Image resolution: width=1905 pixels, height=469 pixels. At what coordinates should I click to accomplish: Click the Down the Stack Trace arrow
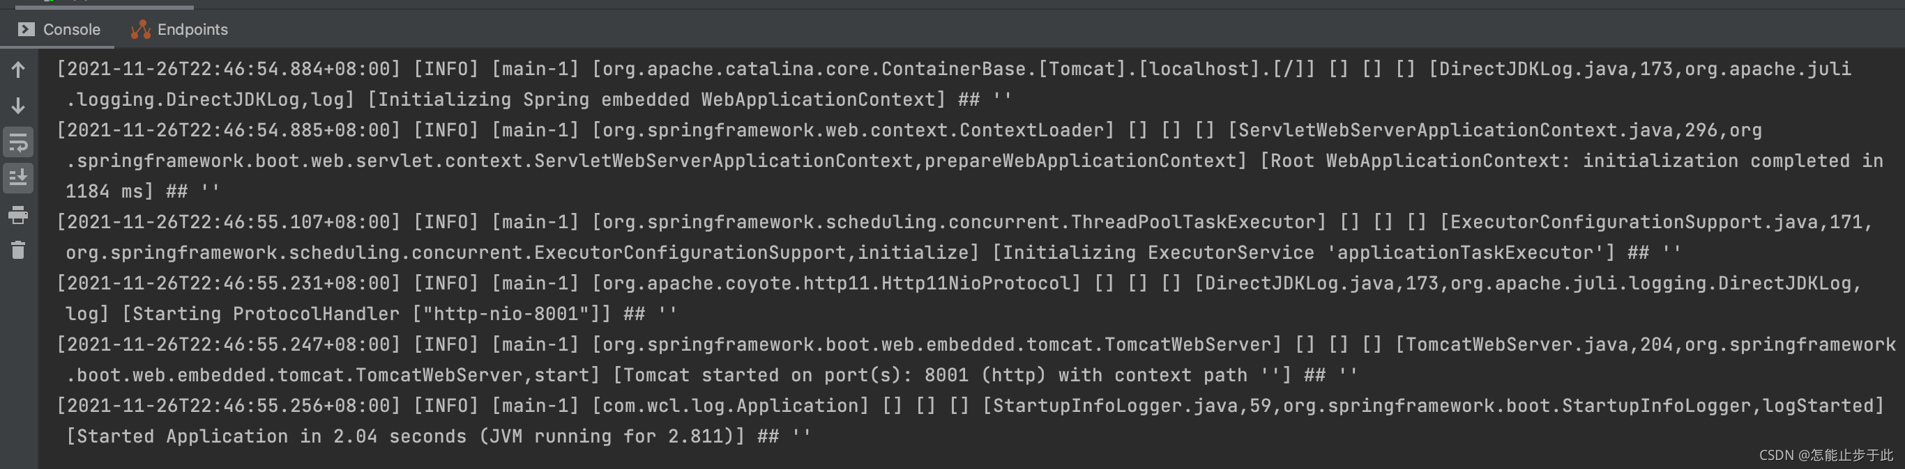tap(19, 106)
